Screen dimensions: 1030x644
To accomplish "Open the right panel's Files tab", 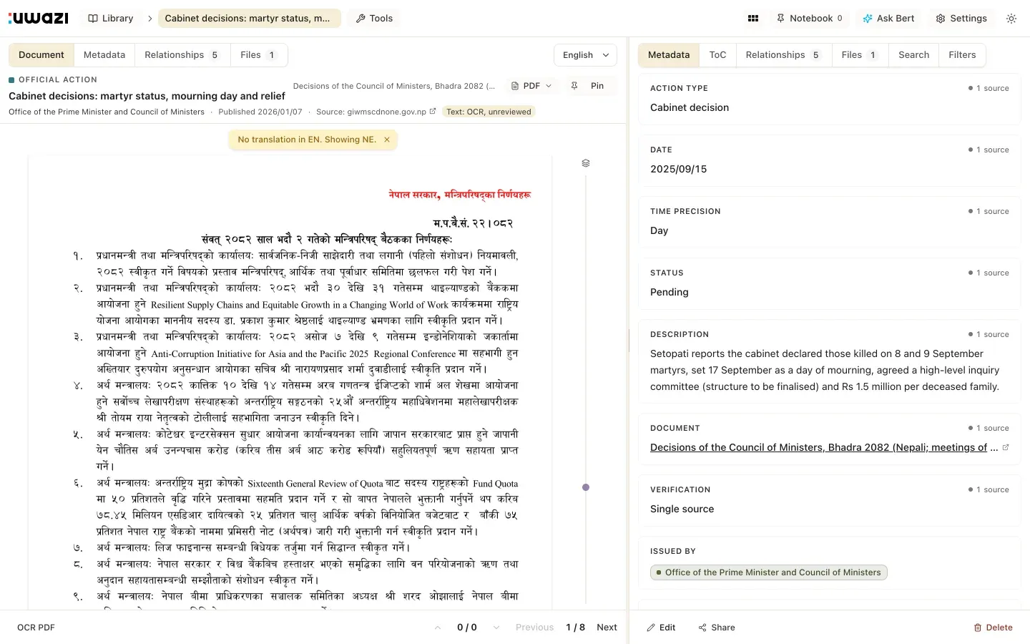I will [x=860, y=55].
